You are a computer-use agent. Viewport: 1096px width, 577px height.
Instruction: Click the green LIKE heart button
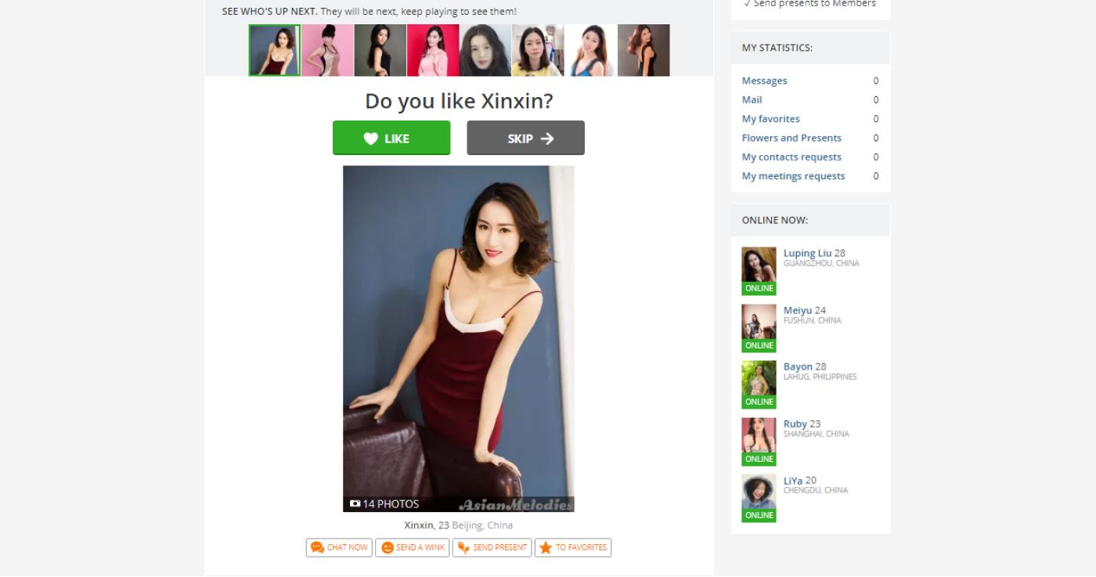click(x=391, y=138)
